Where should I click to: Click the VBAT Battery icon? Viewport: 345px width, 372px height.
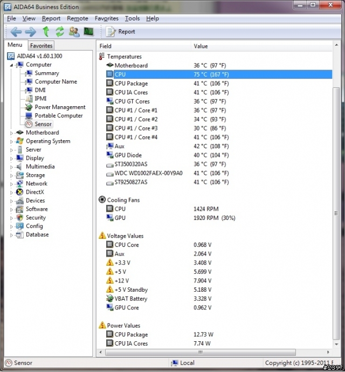pos(109,299)
